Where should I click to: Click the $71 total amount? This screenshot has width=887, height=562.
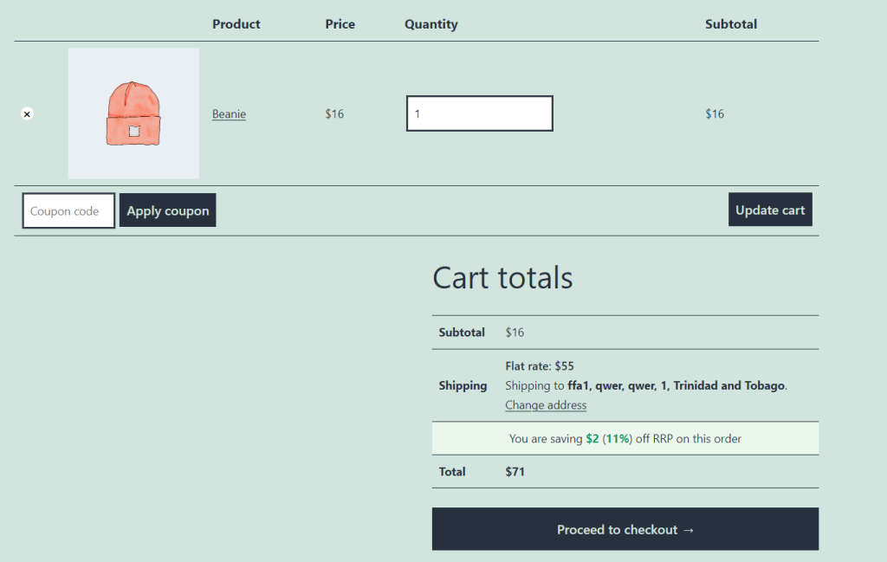pos(515,472)
